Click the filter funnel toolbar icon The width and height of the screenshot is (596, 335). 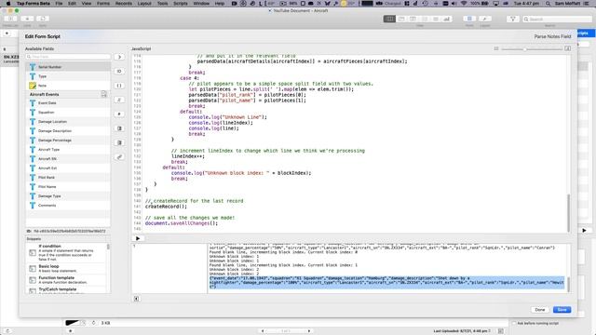pyautogui.click(x=513, y=19)
